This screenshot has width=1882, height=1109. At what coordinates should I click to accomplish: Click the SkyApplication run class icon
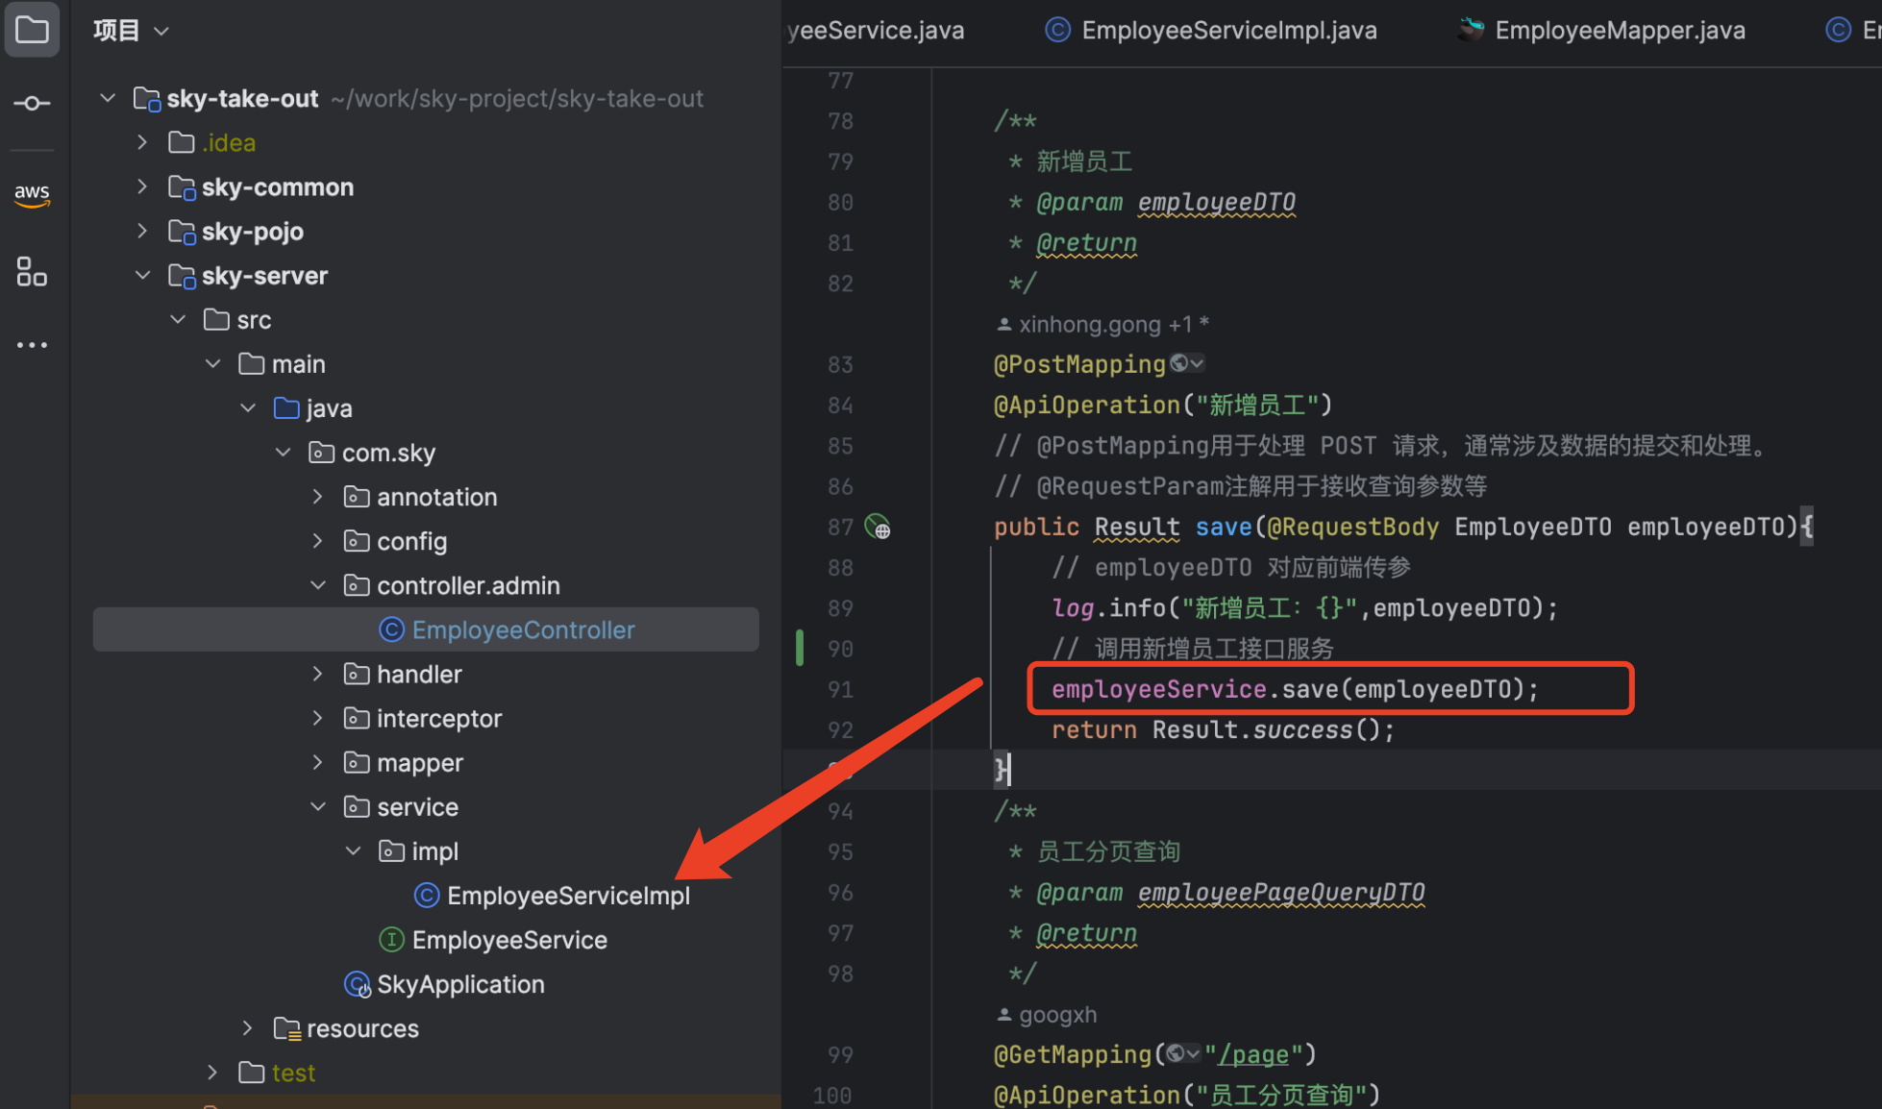click(x=358, y=984)
